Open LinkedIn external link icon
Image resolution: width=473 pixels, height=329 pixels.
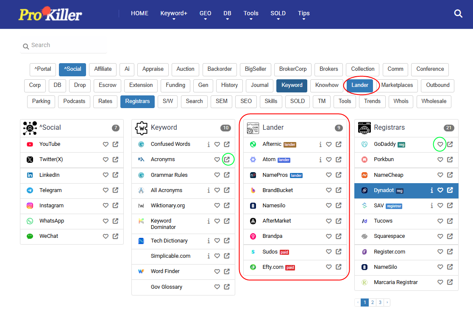pyautogui.click(x=116, y=175)
